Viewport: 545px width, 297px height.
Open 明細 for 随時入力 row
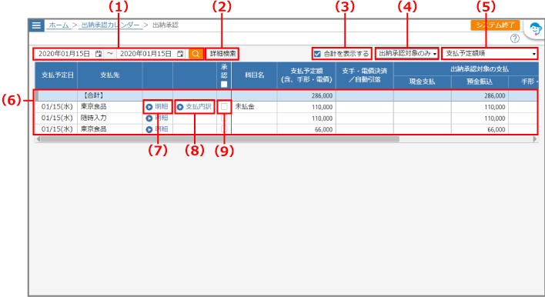[x=158, y=118]
